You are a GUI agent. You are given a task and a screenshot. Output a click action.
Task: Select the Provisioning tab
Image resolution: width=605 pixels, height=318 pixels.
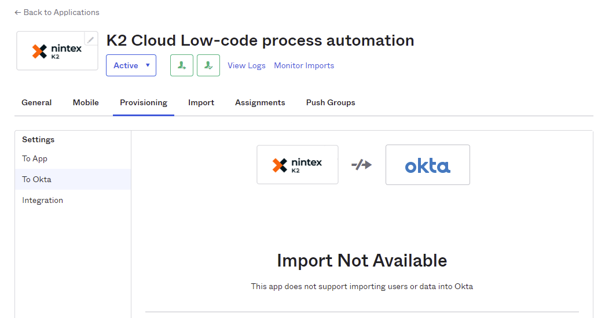[x=144, y=102]
